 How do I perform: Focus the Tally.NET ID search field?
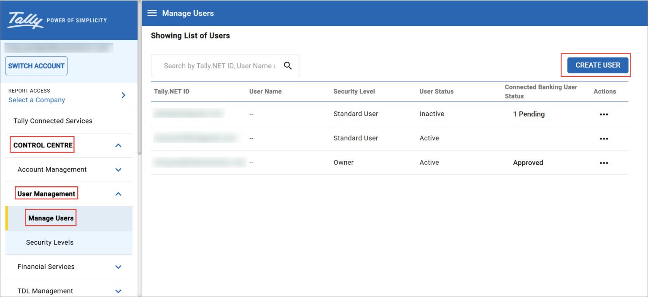pos(219,65)
